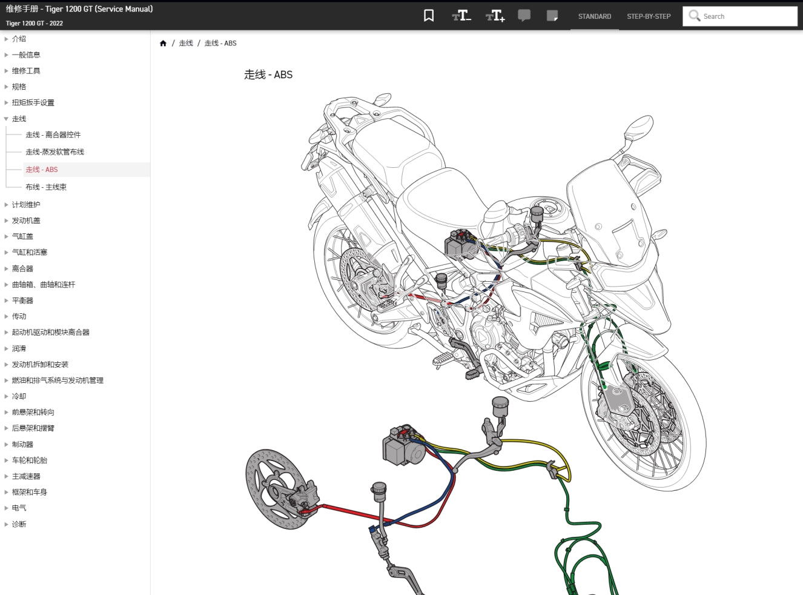Open the 走线 - 离合器控件 page
The height and width of the screenshot is (595, 803).
tap(53, 135)
